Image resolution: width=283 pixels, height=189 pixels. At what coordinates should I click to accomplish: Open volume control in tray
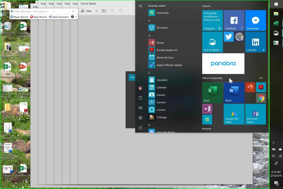273,156
